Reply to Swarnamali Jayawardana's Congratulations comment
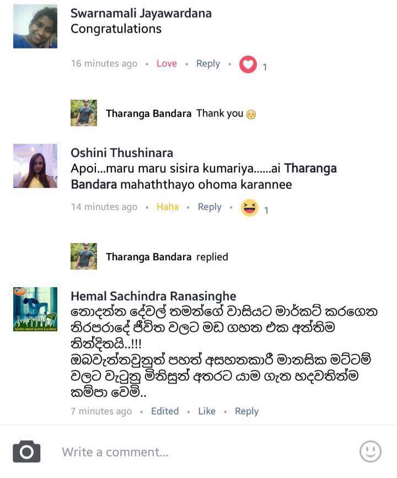This screenshot has height=478, width=397. (x=208, y=63)
